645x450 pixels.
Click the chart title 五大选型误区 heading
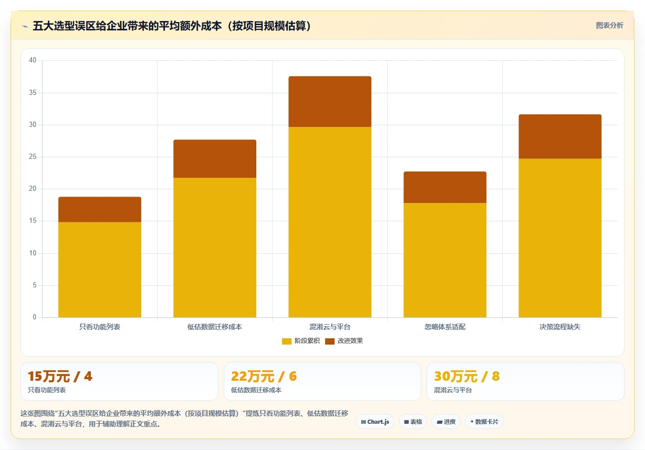[x=172, y=26]
